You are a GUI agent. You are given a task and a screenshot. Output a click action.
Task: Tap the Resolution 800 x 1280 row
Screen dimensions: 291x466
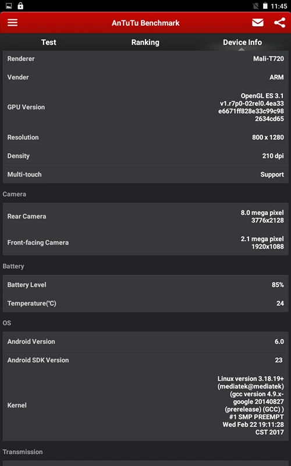coord(145,137)
